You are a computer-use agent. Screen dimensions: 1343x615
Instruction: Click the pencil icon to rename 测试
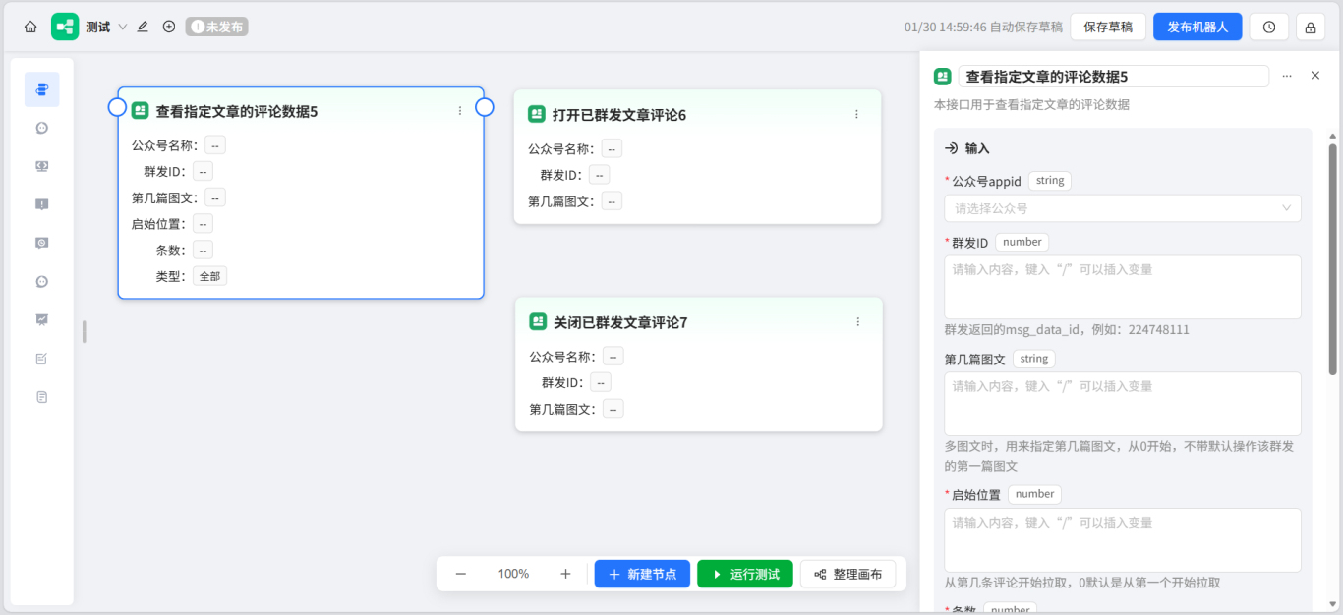[142, 27]
